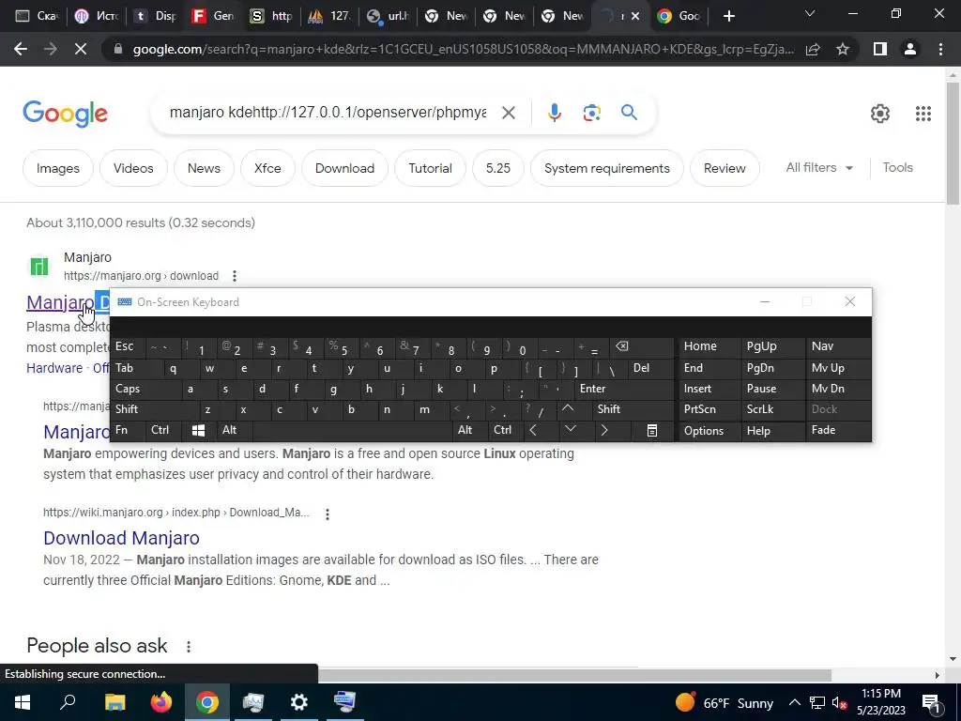Open Settings gear in taskbar
961x721 pixels.
point(299,702)
